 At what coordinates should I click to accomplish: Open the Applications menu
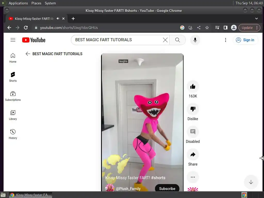click(18, 3)
